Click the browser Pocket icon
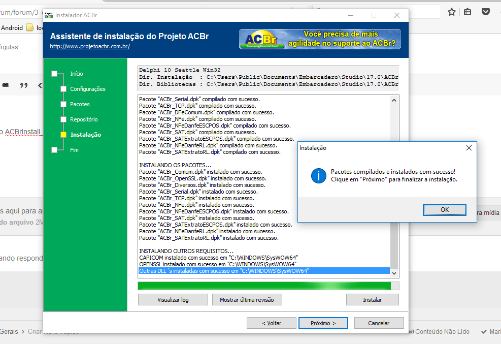This screenshot has width=501, height=344. click(486, 12)
